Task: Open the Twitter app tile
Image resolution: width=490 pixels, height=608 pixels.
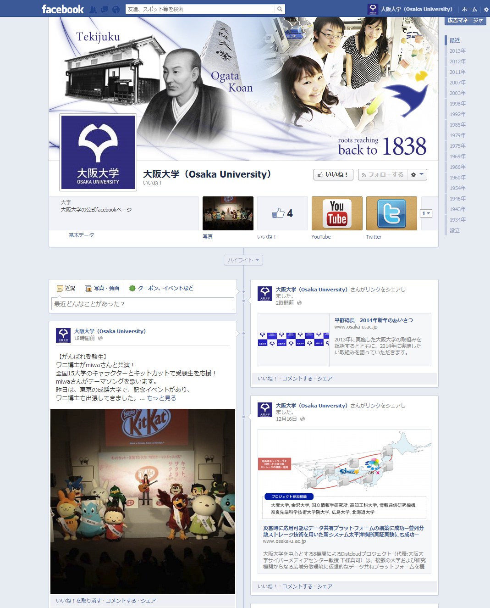Action: [x=391, y=213]
